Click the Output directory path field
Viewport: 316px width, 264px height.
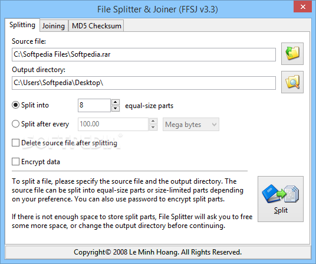144,83
